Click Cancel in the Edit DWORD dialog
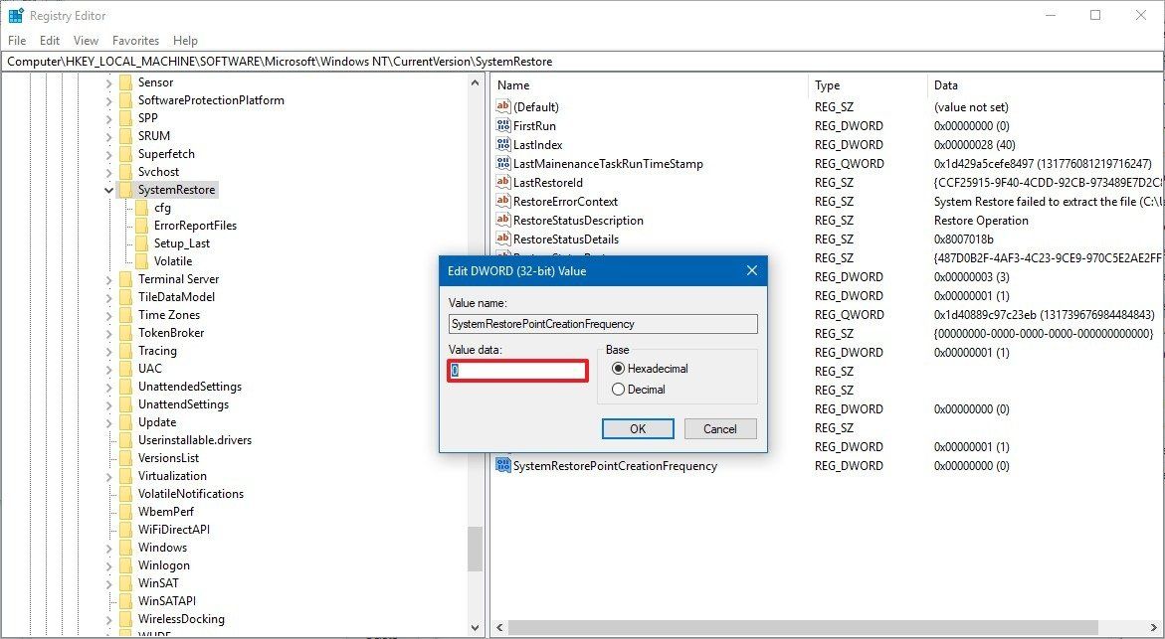 719,428
